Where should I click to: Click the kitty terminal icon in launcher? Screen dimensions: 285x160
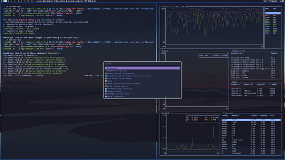coord(106,86)
